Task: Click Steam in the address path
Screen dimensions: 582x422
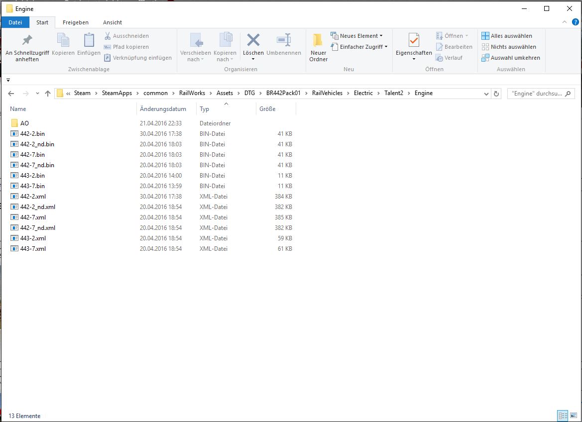Action: 82,93
